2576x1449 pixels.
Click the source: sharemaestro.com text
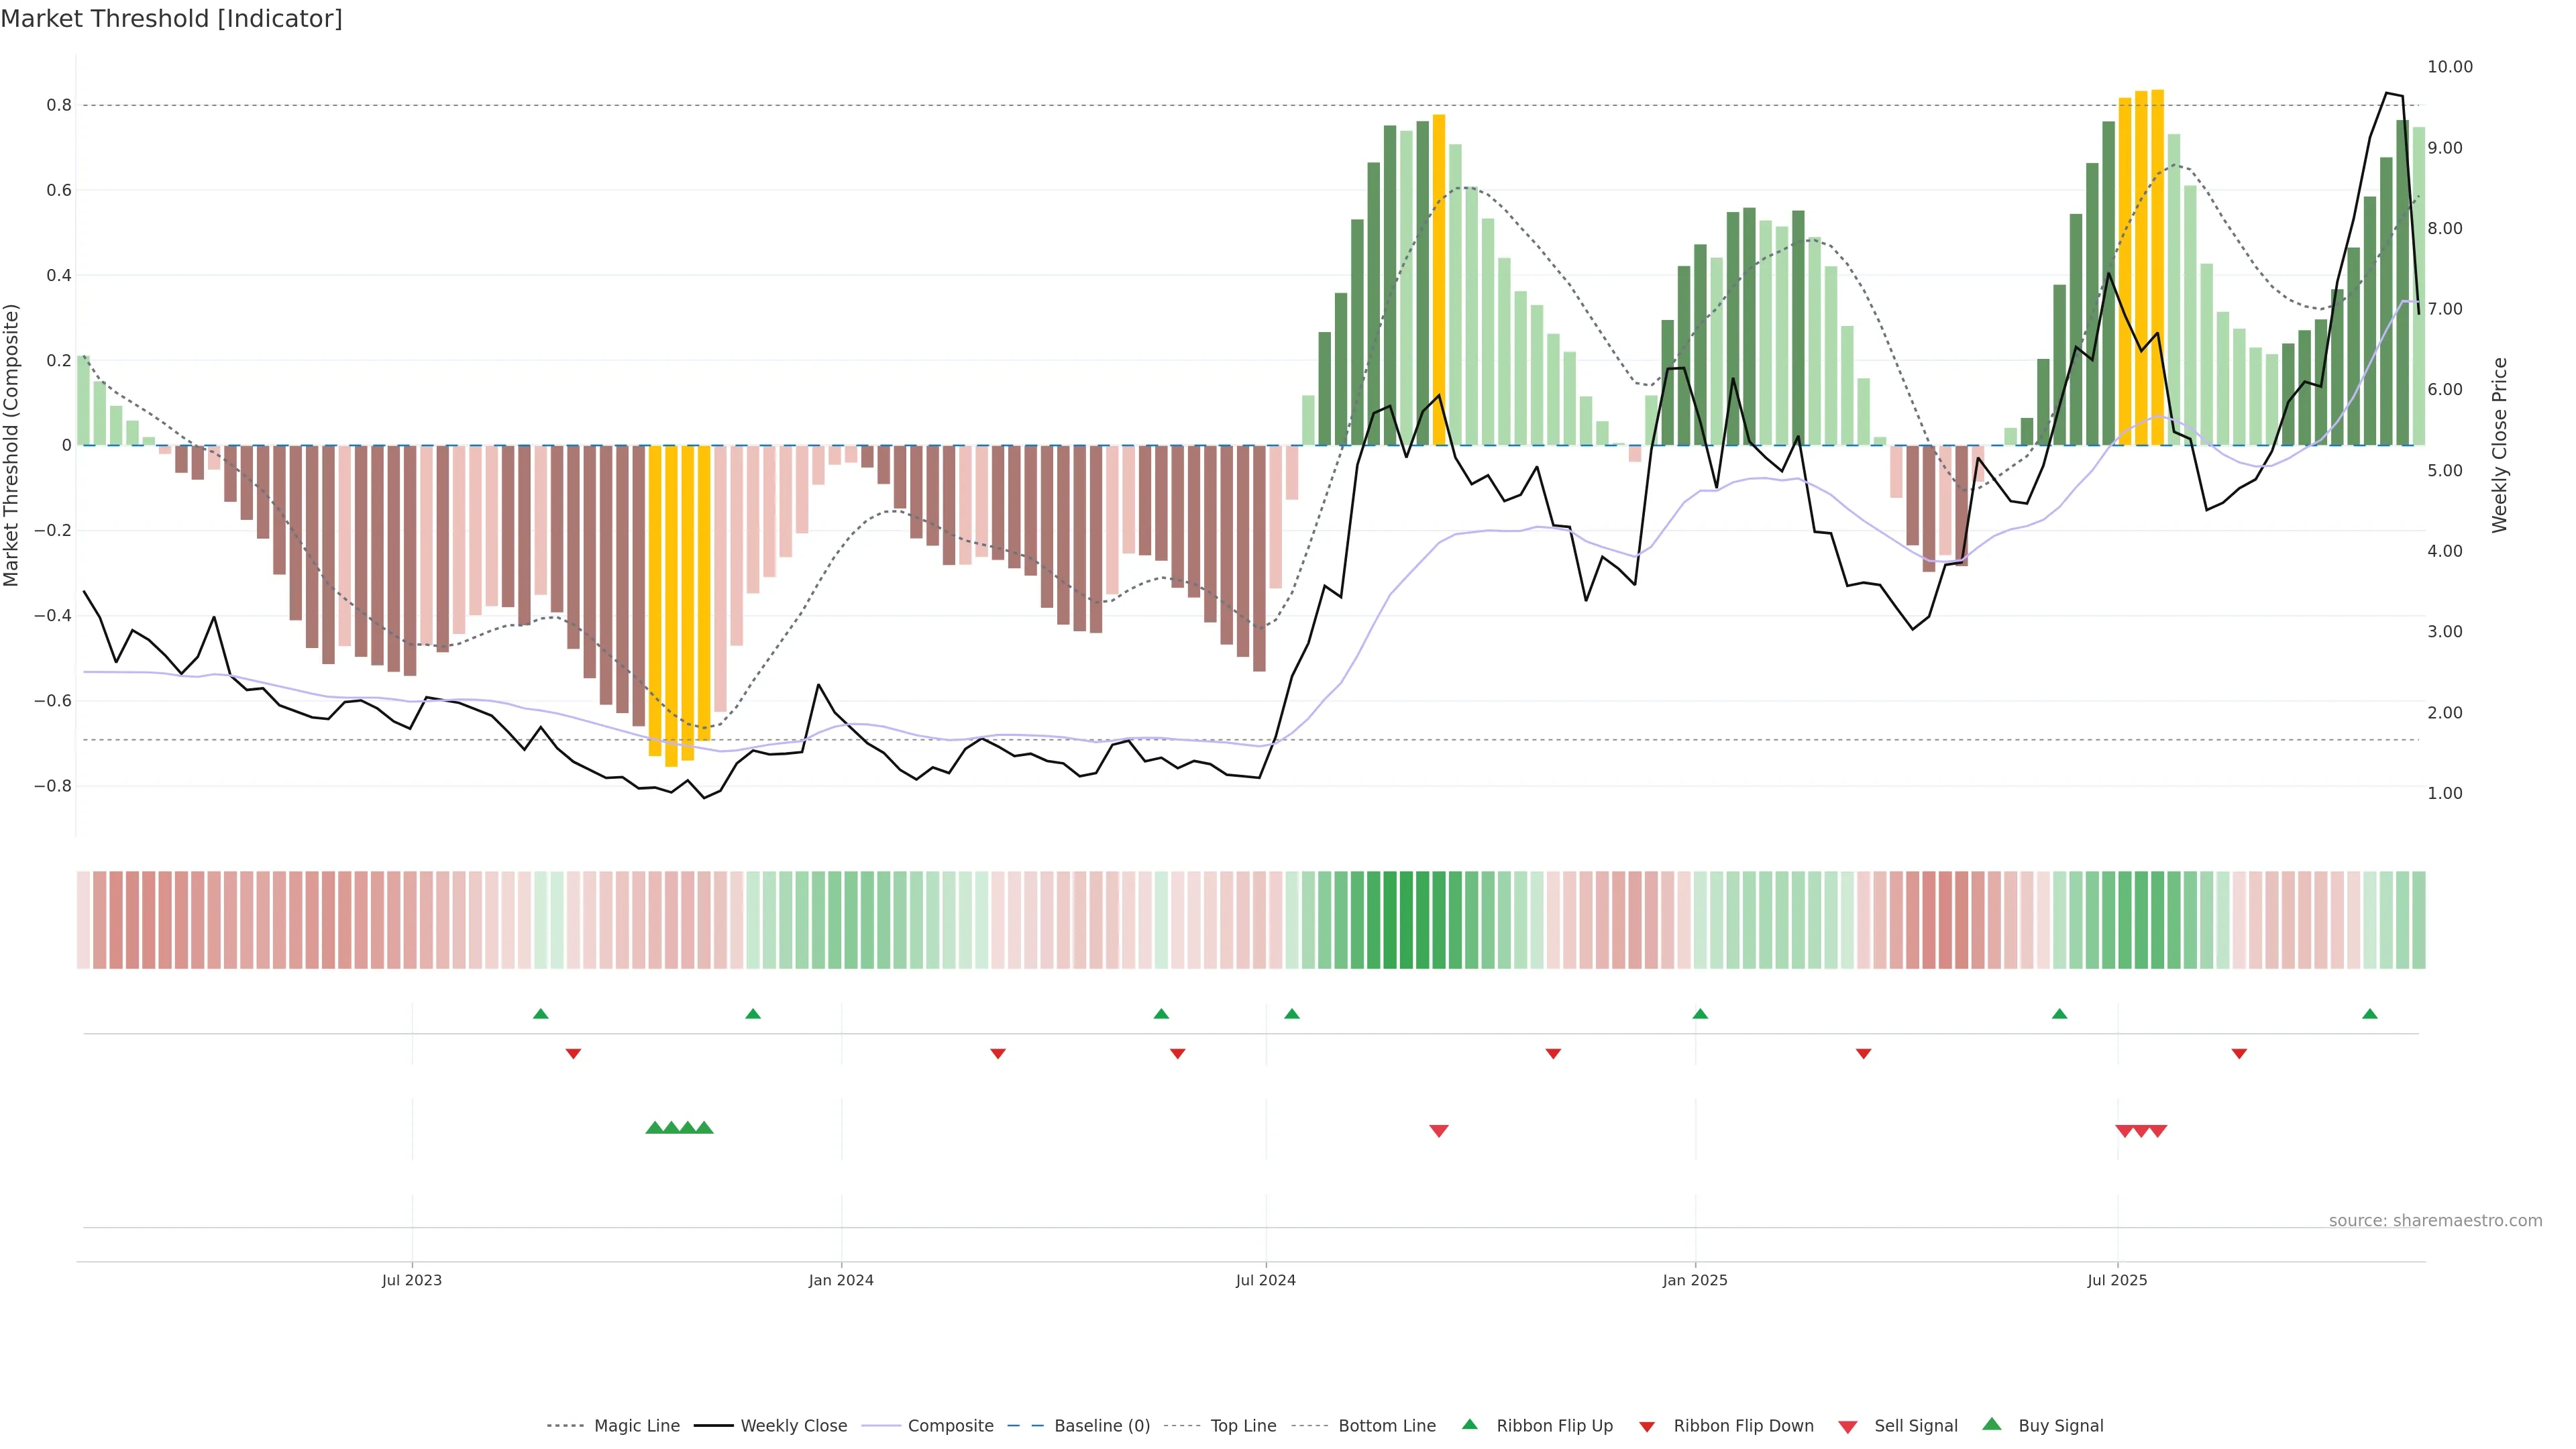[x=2435, y=1221]
